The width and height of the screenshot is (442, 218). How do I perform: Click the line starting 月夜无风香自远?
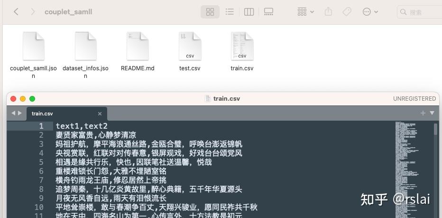(x=111, y=198)
